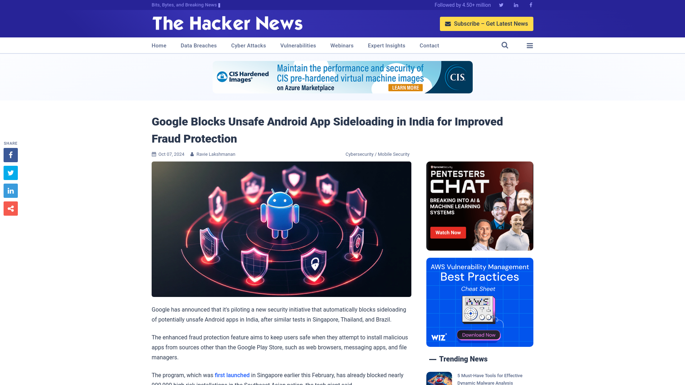Image resolution: width=685 pixels, height=385 pixels.
Task: Click the LinkedIn share icon
Action: click(10, 191)
